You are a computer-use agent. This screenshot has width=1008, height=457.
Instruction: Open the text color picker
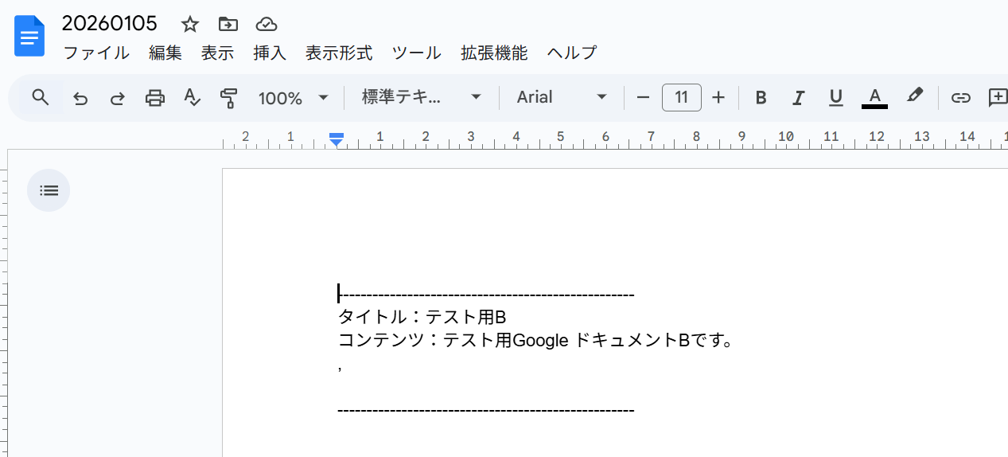click(x=874, y=98)
